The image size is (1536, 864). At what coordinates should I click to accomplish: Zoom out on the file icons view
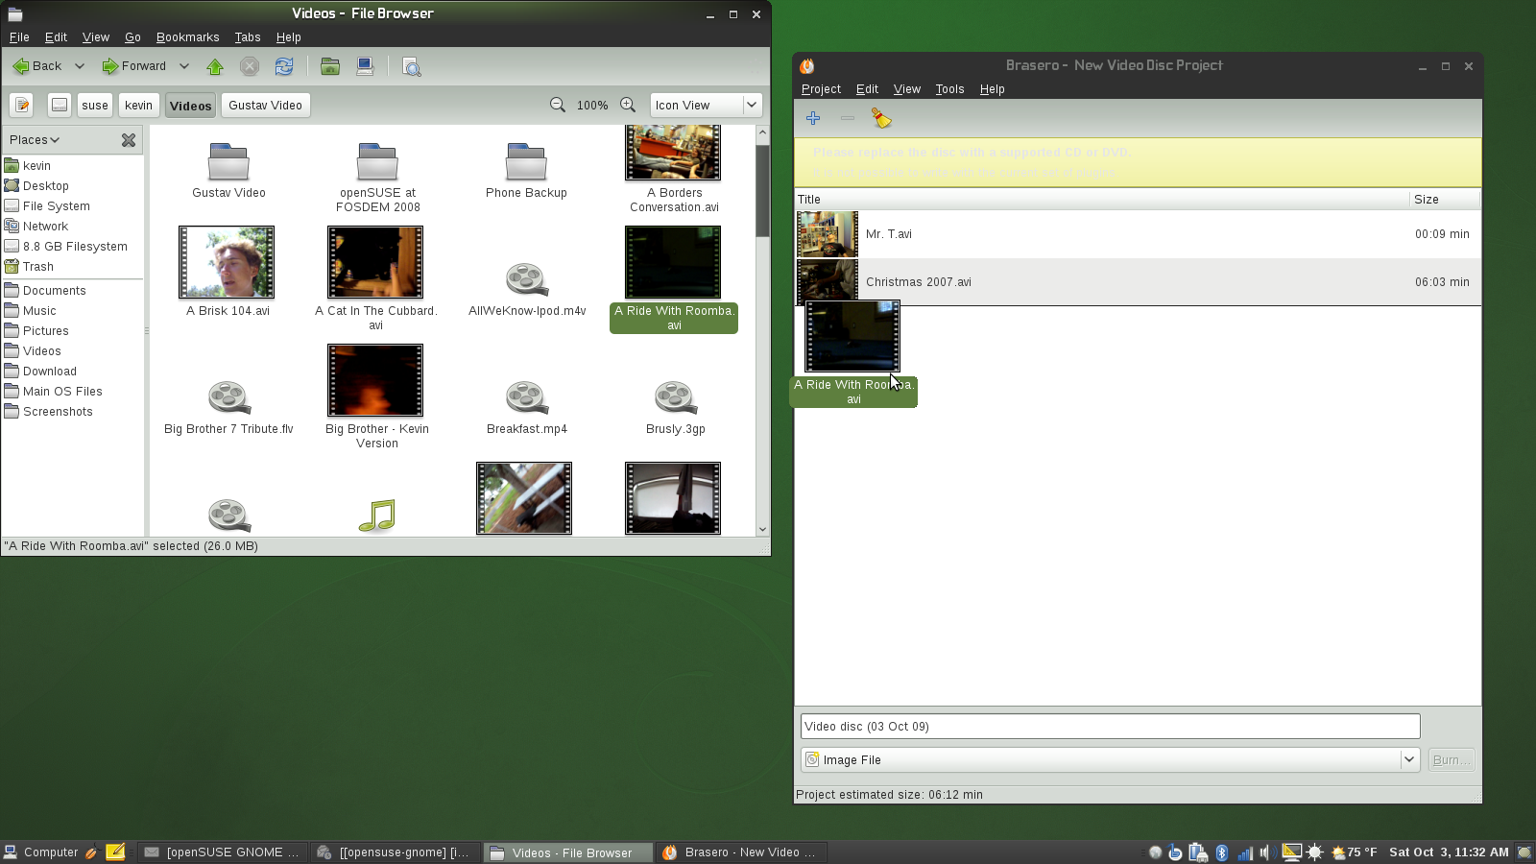click(x=557, y=105)
